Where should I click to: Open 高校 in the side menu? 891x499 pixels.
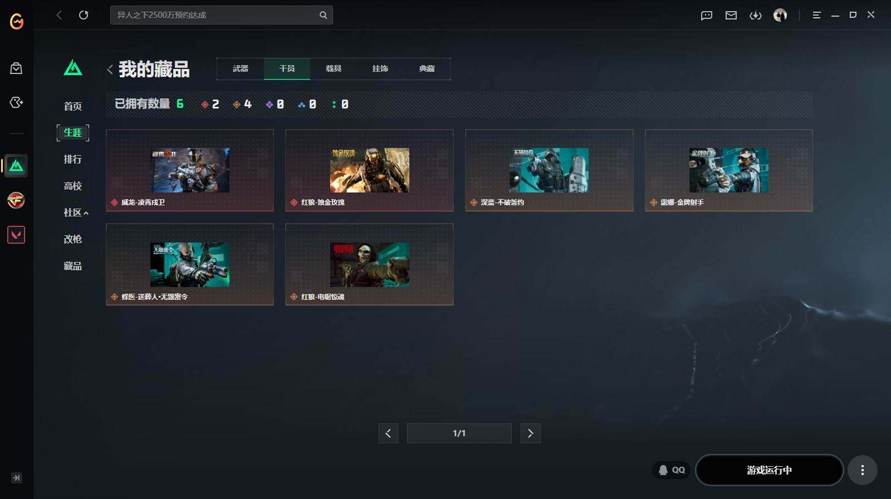tap(73, 186)
